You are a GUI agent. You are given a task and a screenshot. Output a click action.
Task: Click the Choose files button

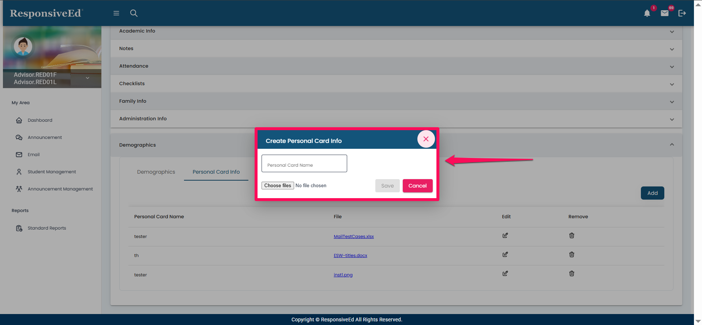[x=278, y=186]
